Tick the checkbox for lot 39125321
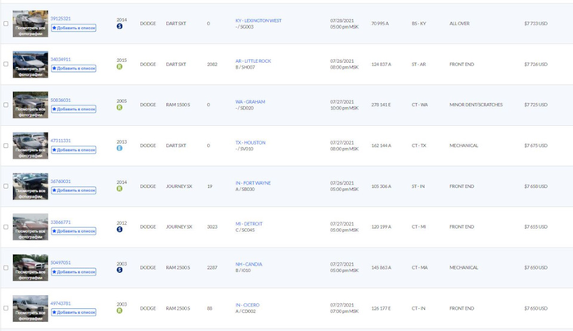This screenshot has width=573, height=331. [6, 24]
